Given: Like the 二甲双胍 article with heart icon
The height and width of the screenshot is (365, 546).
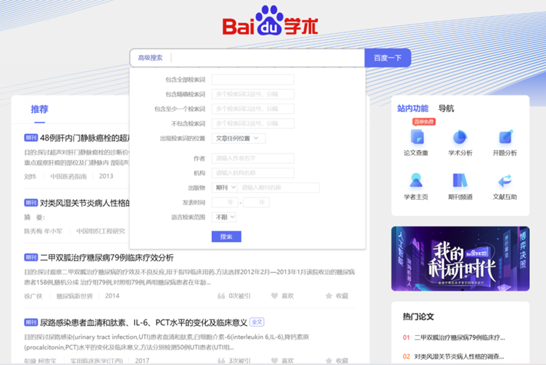Looking at the screenshot, I should [274, 295].
